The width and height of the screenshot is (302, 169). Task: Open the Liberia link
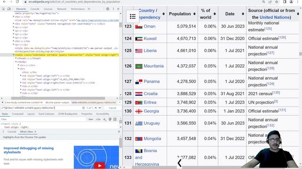(x=150, y=51)
